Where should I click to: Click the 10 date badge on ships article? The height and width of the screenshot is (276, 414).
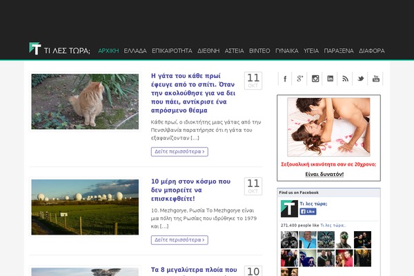(x=253, y=271)
